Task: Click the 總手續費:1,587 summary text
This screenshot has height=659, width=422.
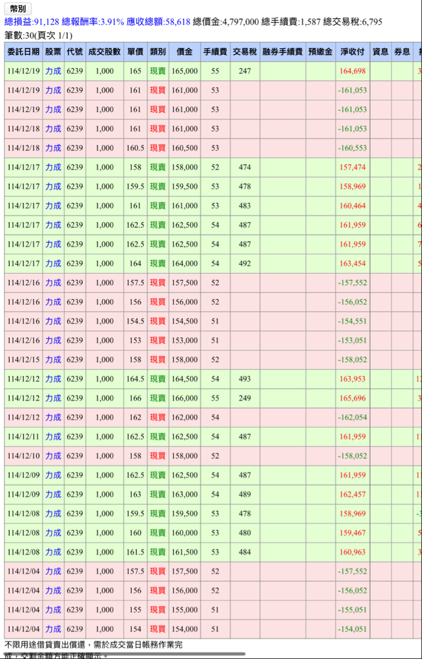Action: coord(291,22)
